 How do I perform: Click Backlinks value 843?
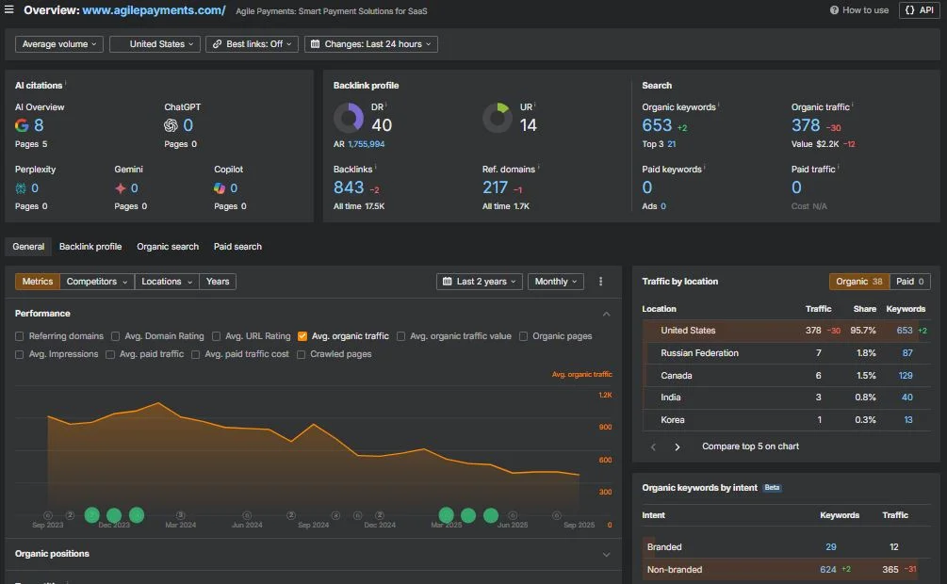pos(349,187)
